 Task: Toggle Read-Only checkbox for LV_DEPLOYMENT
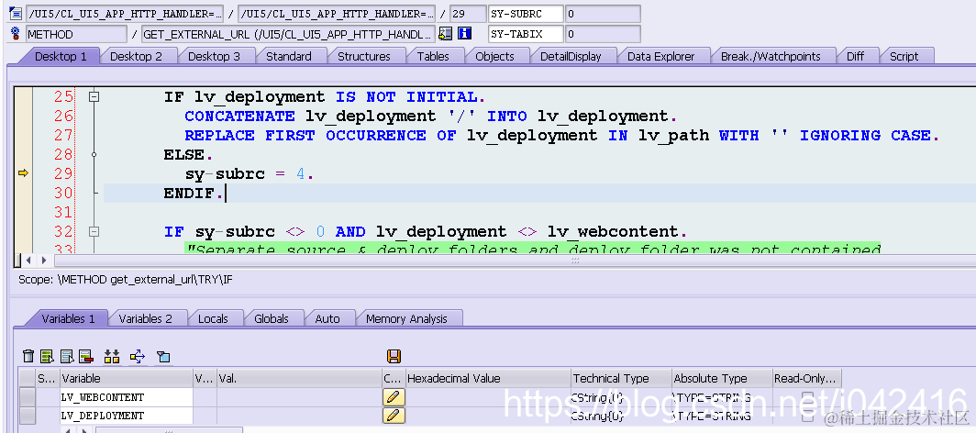807,416
